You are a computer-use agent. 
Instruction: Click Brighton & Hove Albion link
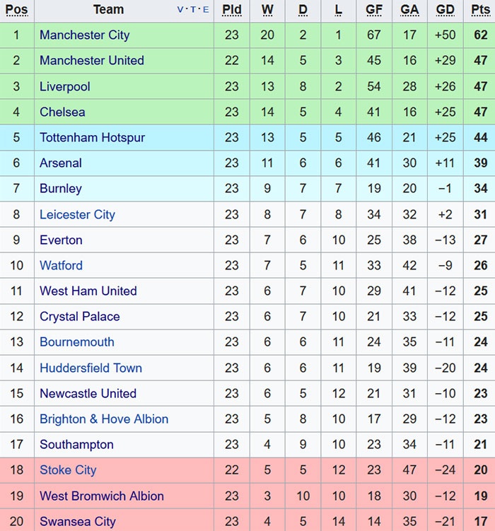(104, 419)
